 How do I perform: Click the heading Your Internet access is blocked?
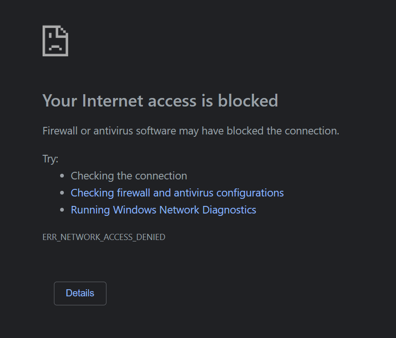(x=160, y=100)
